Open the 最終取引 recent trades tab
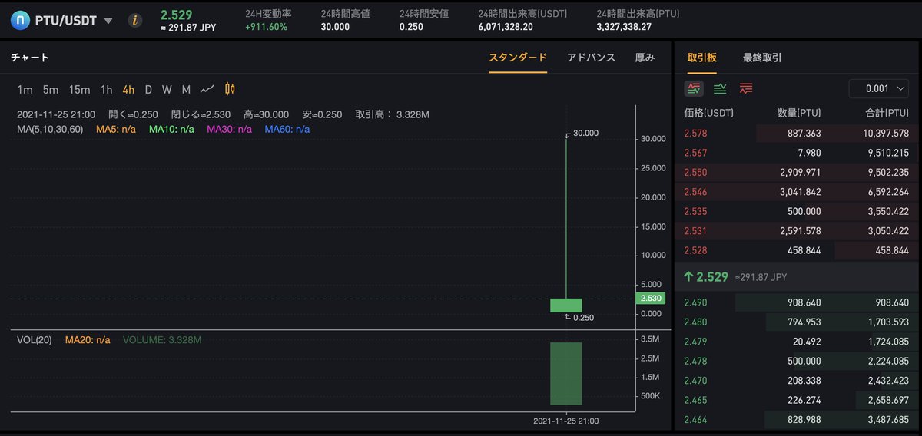922x436 pixels. click(x=762, y=58)
